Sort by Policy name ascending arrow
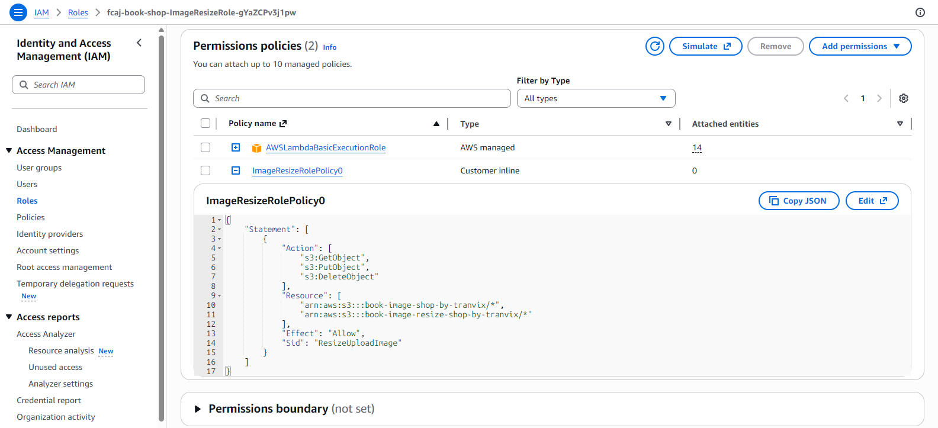The image size is (938, 428). [436, 124]
